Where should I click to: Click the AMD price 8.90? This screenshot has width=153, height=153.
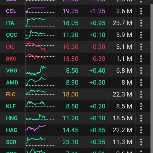(72, 82)
